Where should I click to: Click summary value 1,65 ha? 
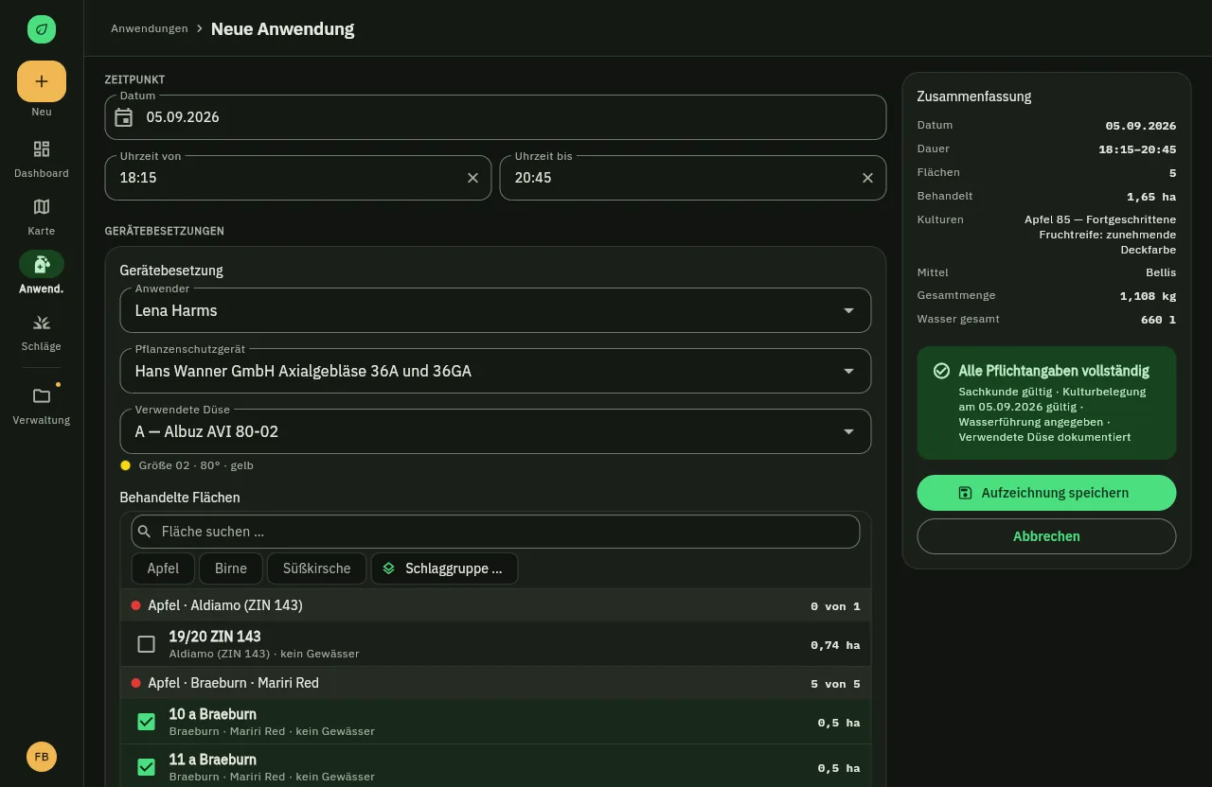point(1151,197)
